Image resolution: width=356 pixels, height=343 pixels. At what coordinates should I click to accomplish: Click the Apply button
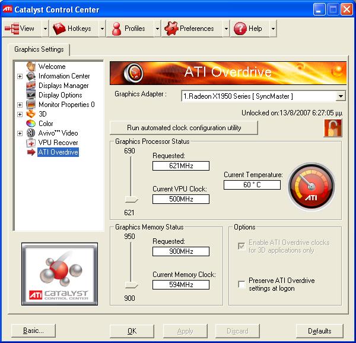(185, 331)
